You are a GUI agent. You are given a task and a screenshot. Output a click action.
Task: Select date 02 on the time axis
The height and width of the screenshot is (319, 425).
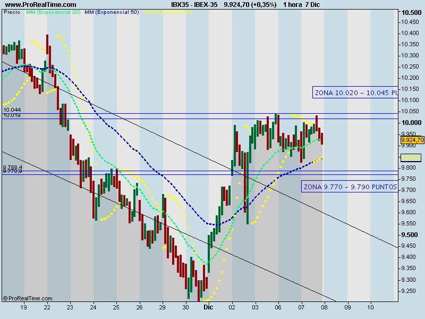[232, 307]
